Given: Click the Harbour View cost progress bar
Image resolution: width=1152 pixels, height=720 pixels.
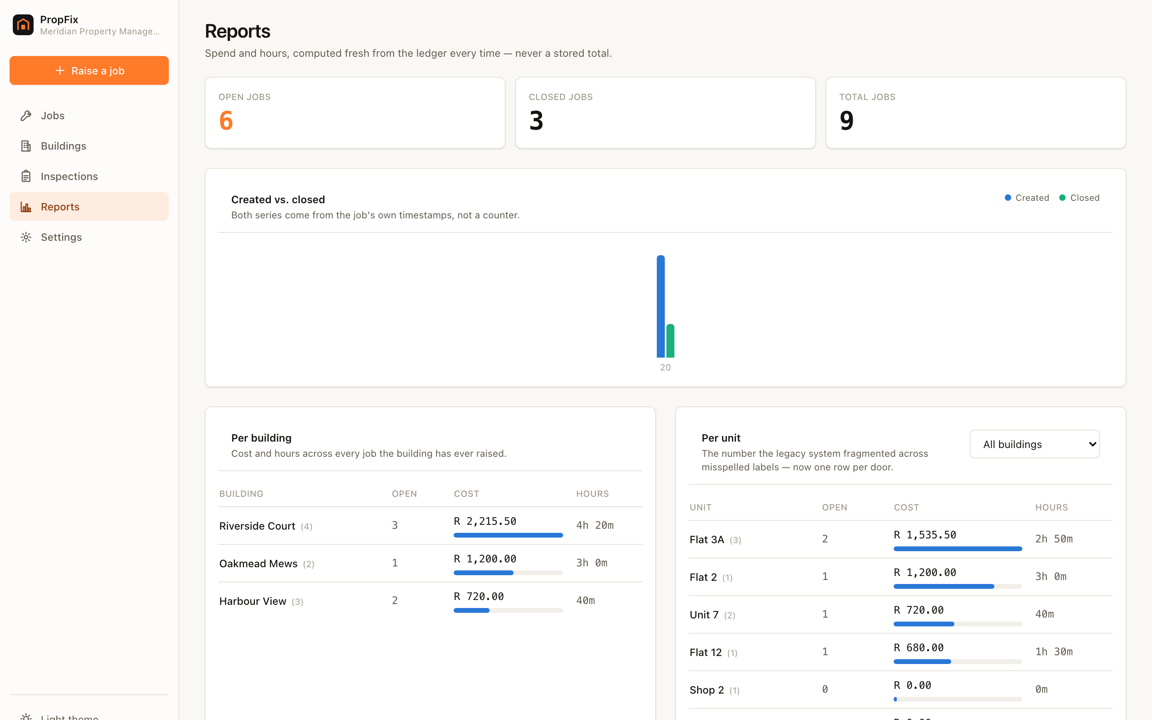Looking at the screenshot, I should (x=508, y=610).
